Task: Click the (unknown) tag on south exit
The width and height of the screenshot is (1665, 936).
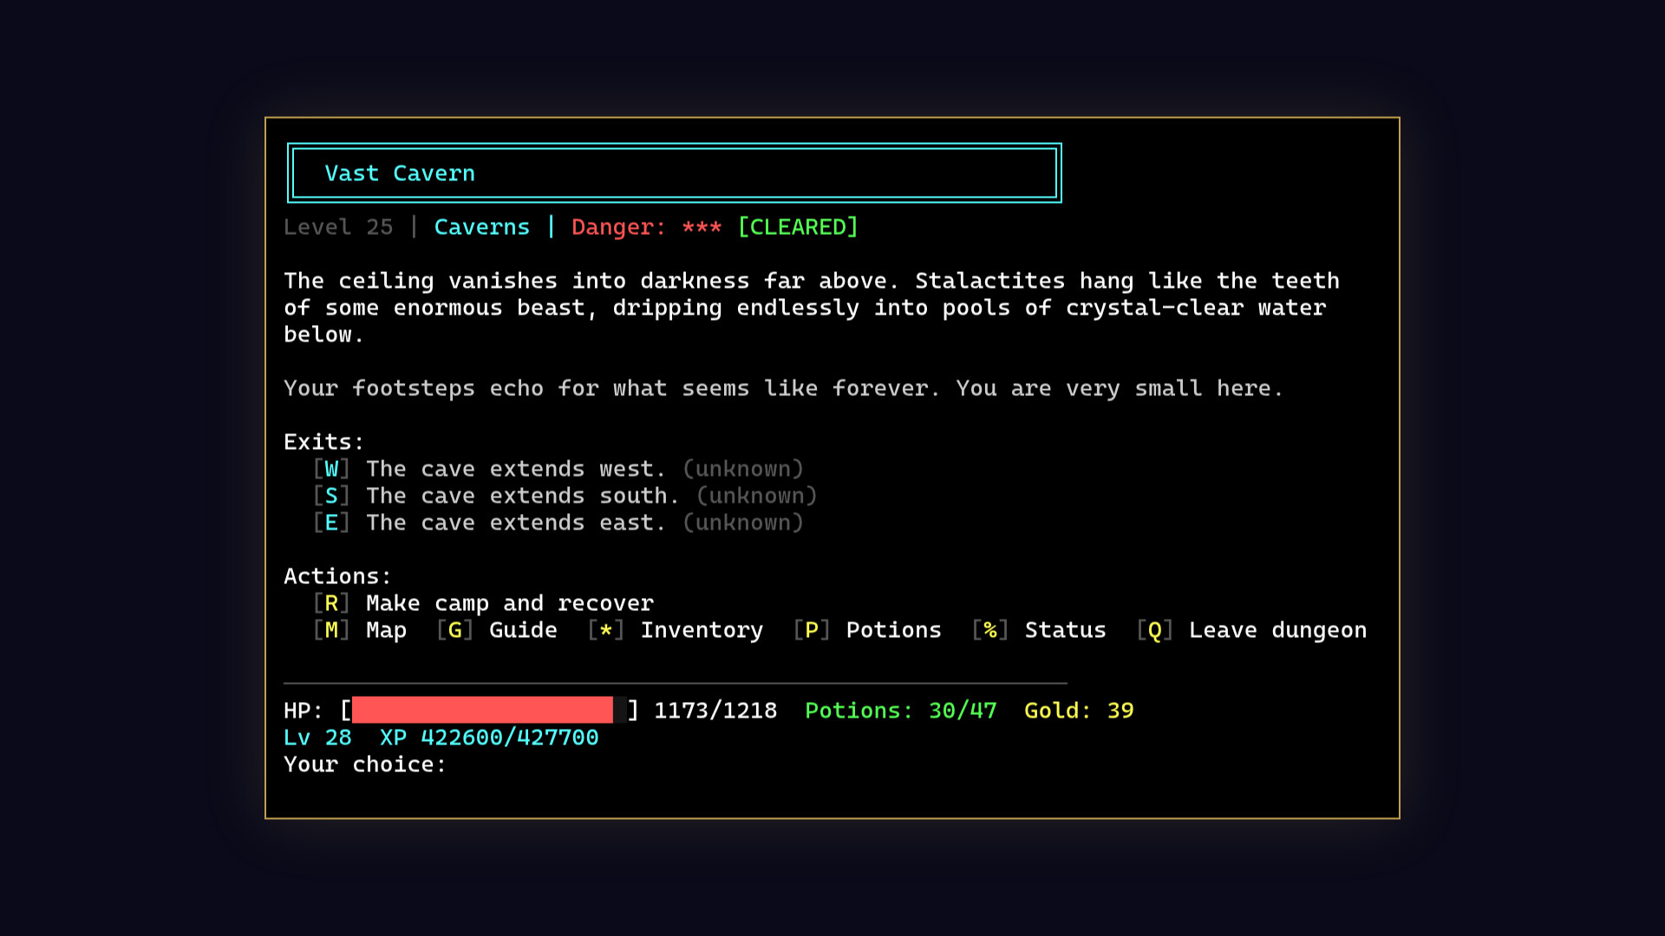Action: coord(757,496)
